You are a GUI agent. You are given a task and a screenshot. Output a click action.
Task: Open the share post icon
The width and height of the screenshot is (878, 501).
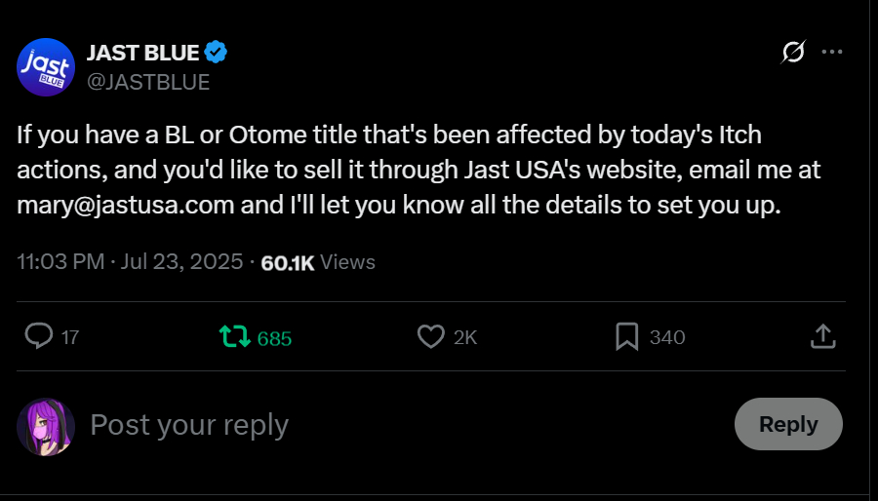pyautogui.click(x=822, y=337)
